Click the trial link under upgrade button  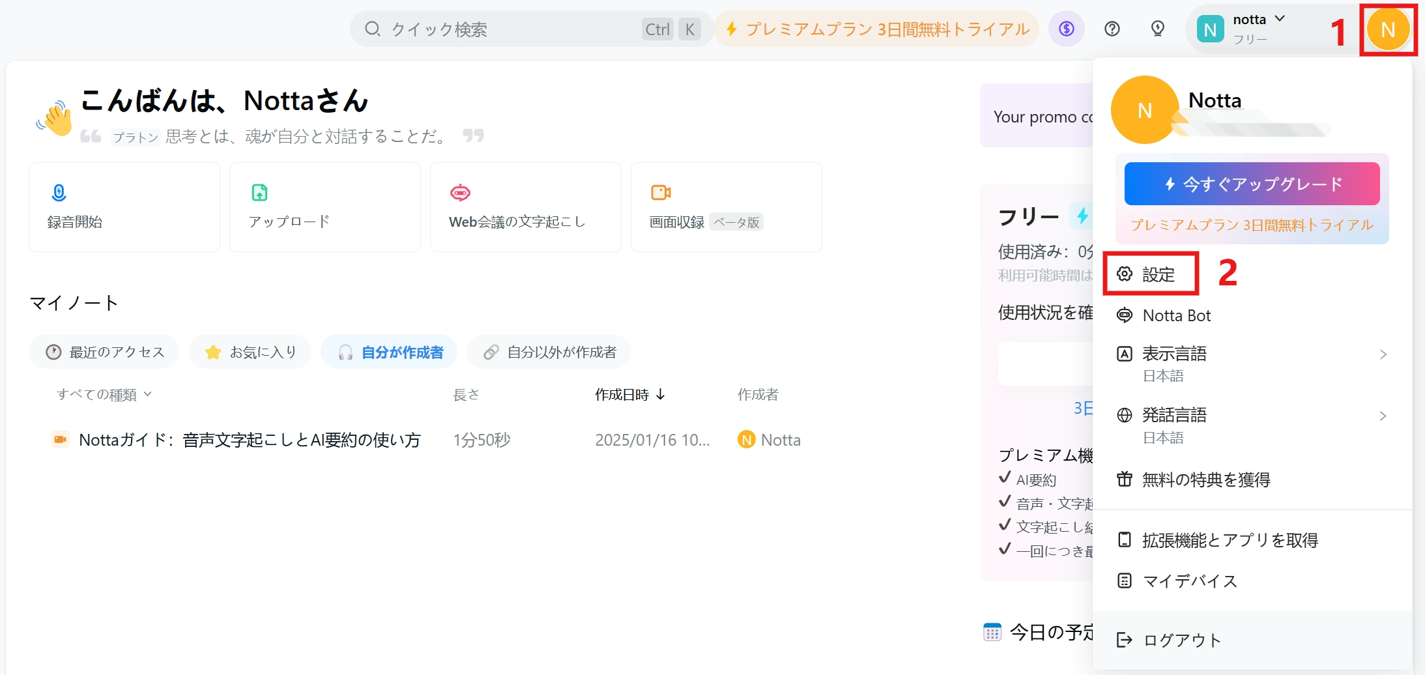[x=1252, y=225]
